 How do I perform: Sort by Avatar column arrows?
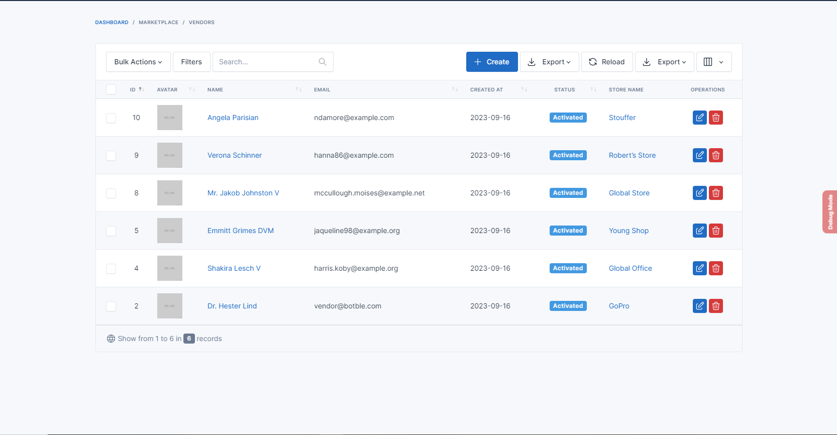(x=192, y=89)
